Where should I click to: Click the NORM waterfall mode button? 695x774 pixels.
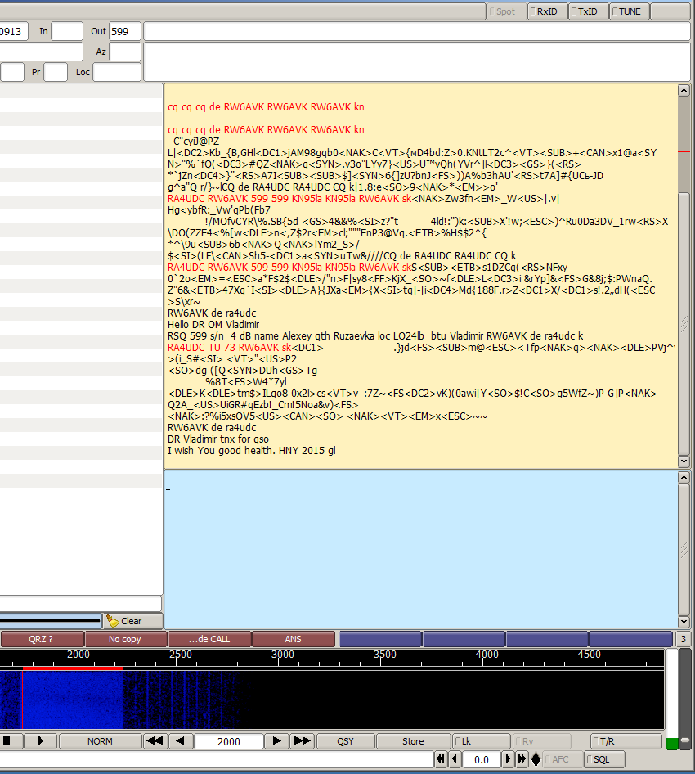pyautogui.click(x=100, y=741)
